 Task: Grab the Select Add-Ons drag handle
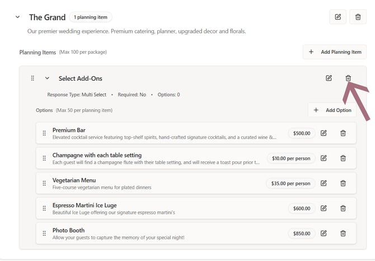pyautogui.click(x=32, y=78)
